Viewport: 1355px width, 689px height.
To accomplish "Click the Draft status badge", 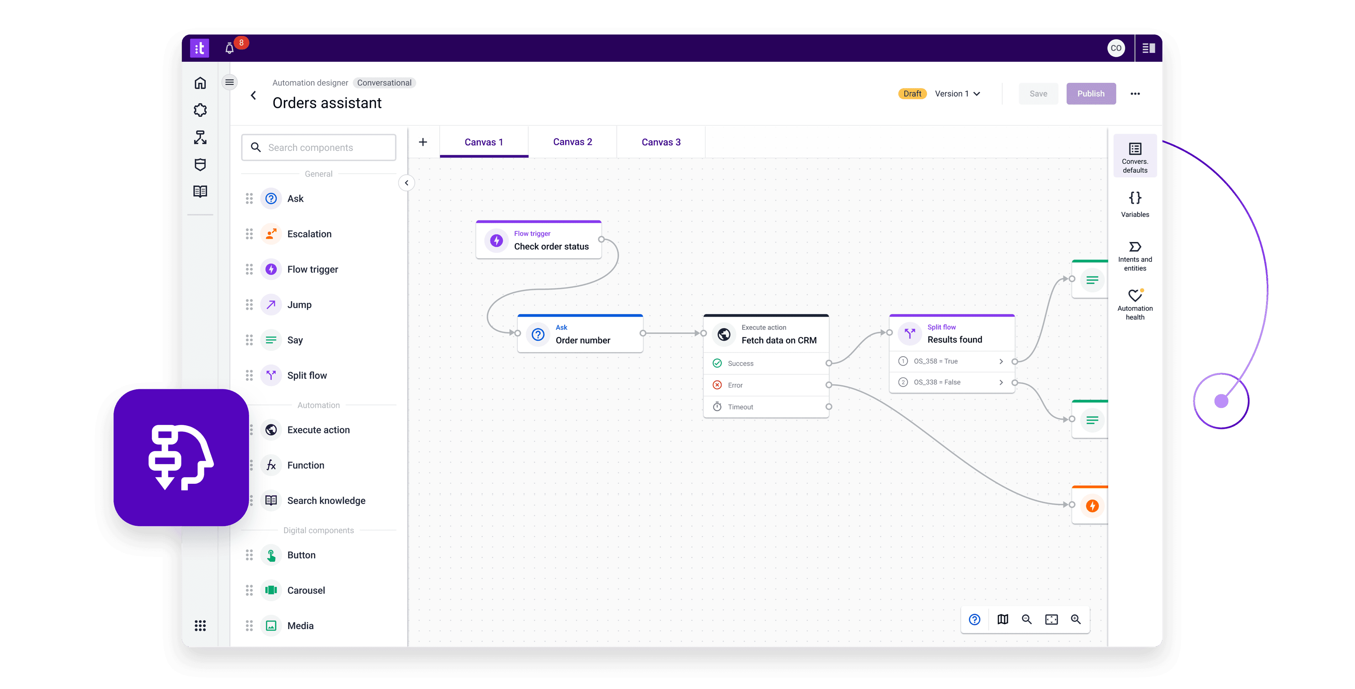I will (x=912, y=94).
